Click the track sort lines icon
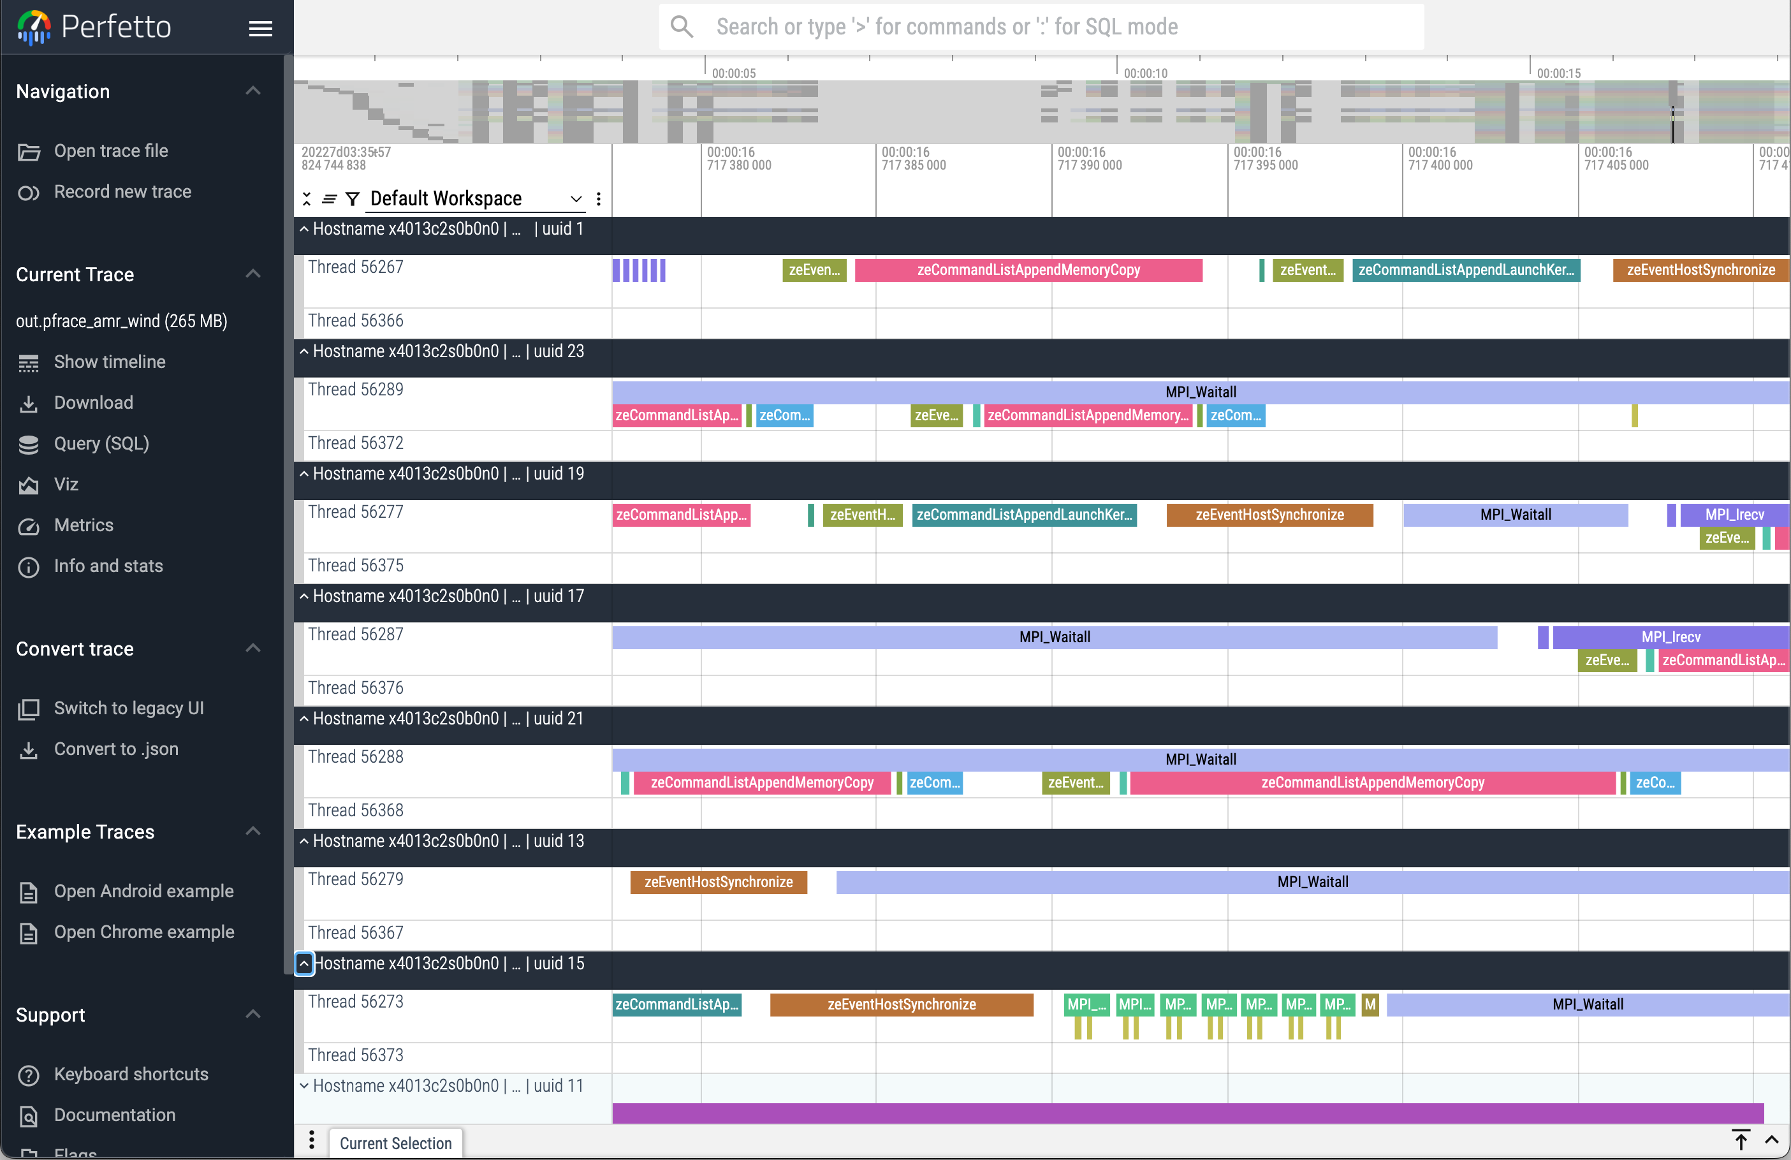Image resolution: width=1791 pixels, height=1160 pixels. [329, 199]
